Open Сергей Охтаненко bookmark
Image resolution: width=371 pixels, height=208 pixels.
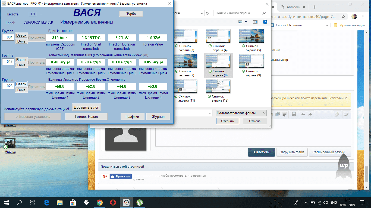pyautogui.click(x=287, y=25)
